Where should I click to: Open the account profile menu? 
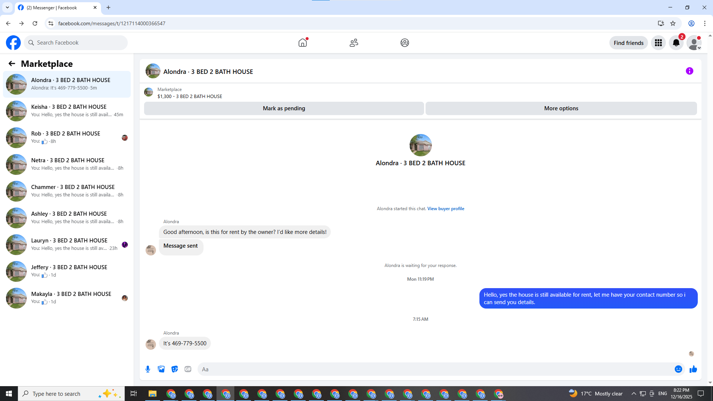tap(694, 43)
